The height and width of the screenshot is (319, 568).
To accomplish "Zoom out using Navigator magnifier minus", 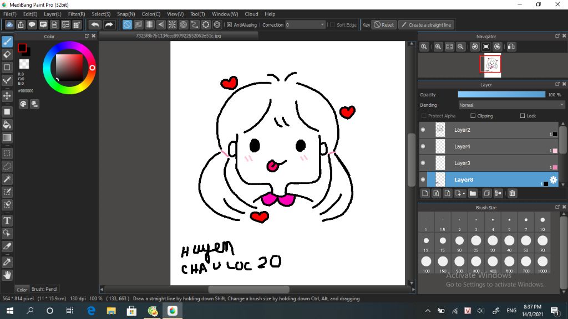I will [460, 47].
